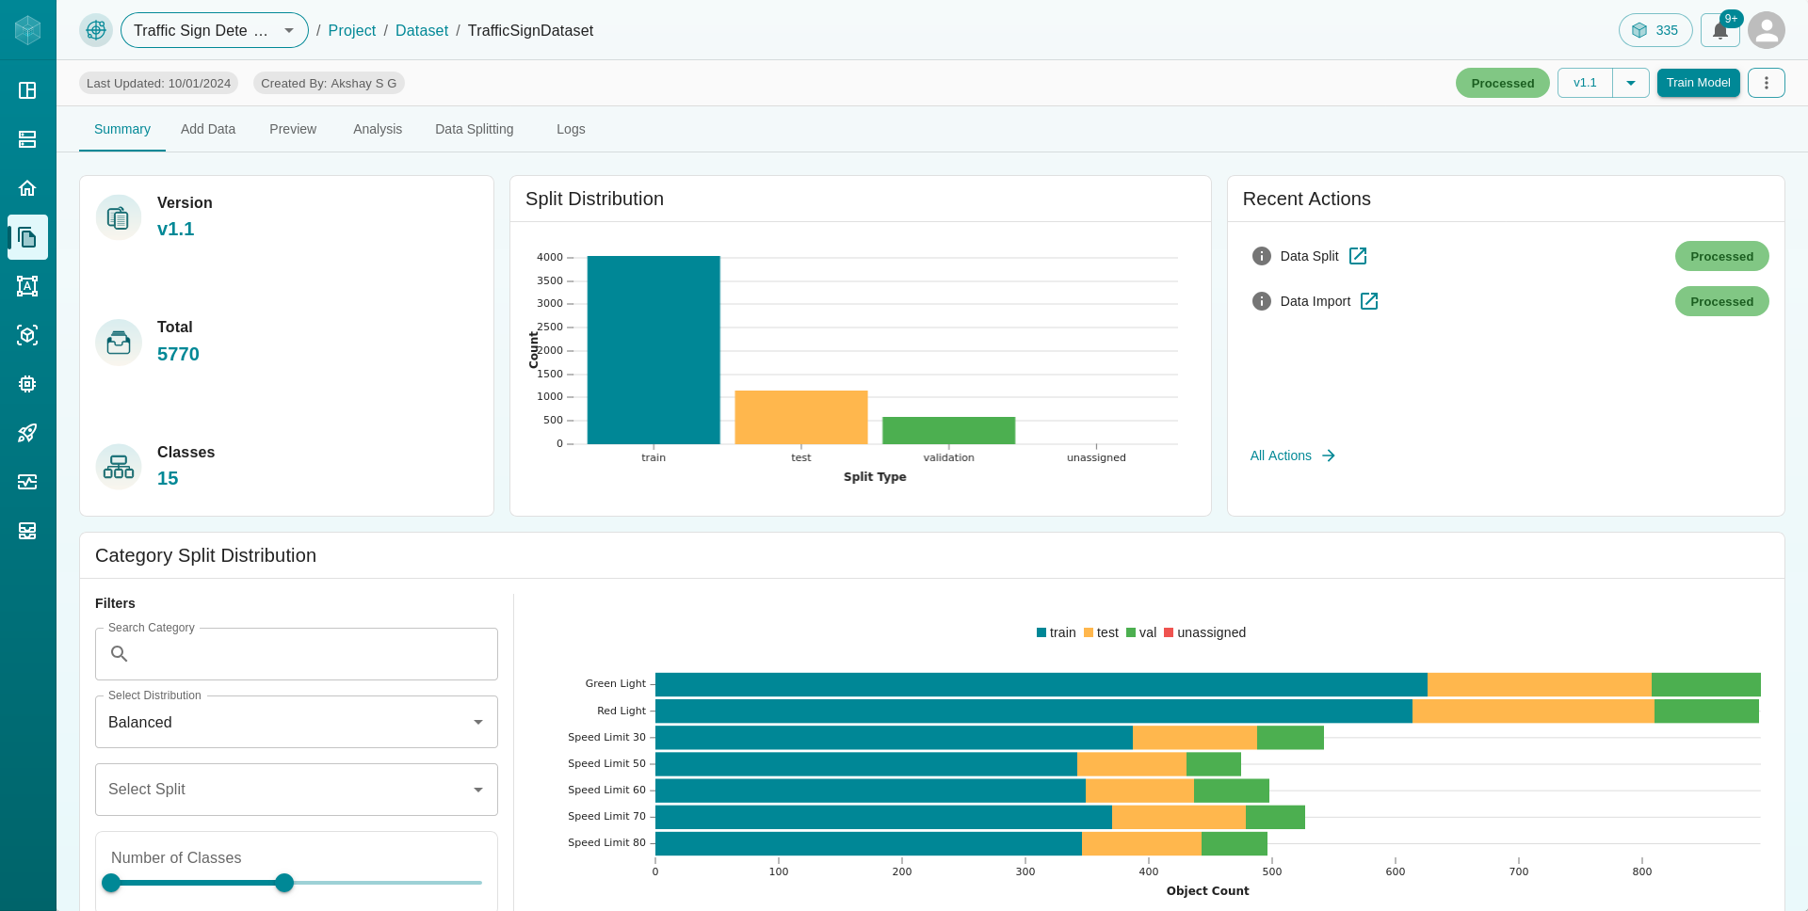The width and height of the screenshot is (1808, 911).
Task: Click the 'Speed Limit 80' category label
Action: pos(606,842)
